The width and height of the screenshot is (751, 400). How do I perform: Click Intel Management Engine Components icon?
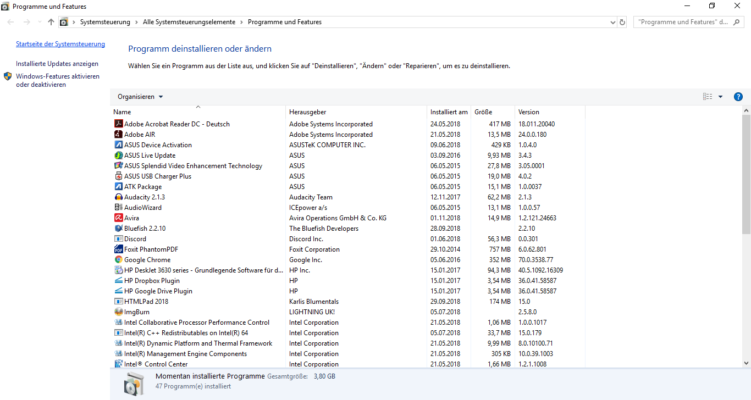pyautogui.click(x=118, y=353)
